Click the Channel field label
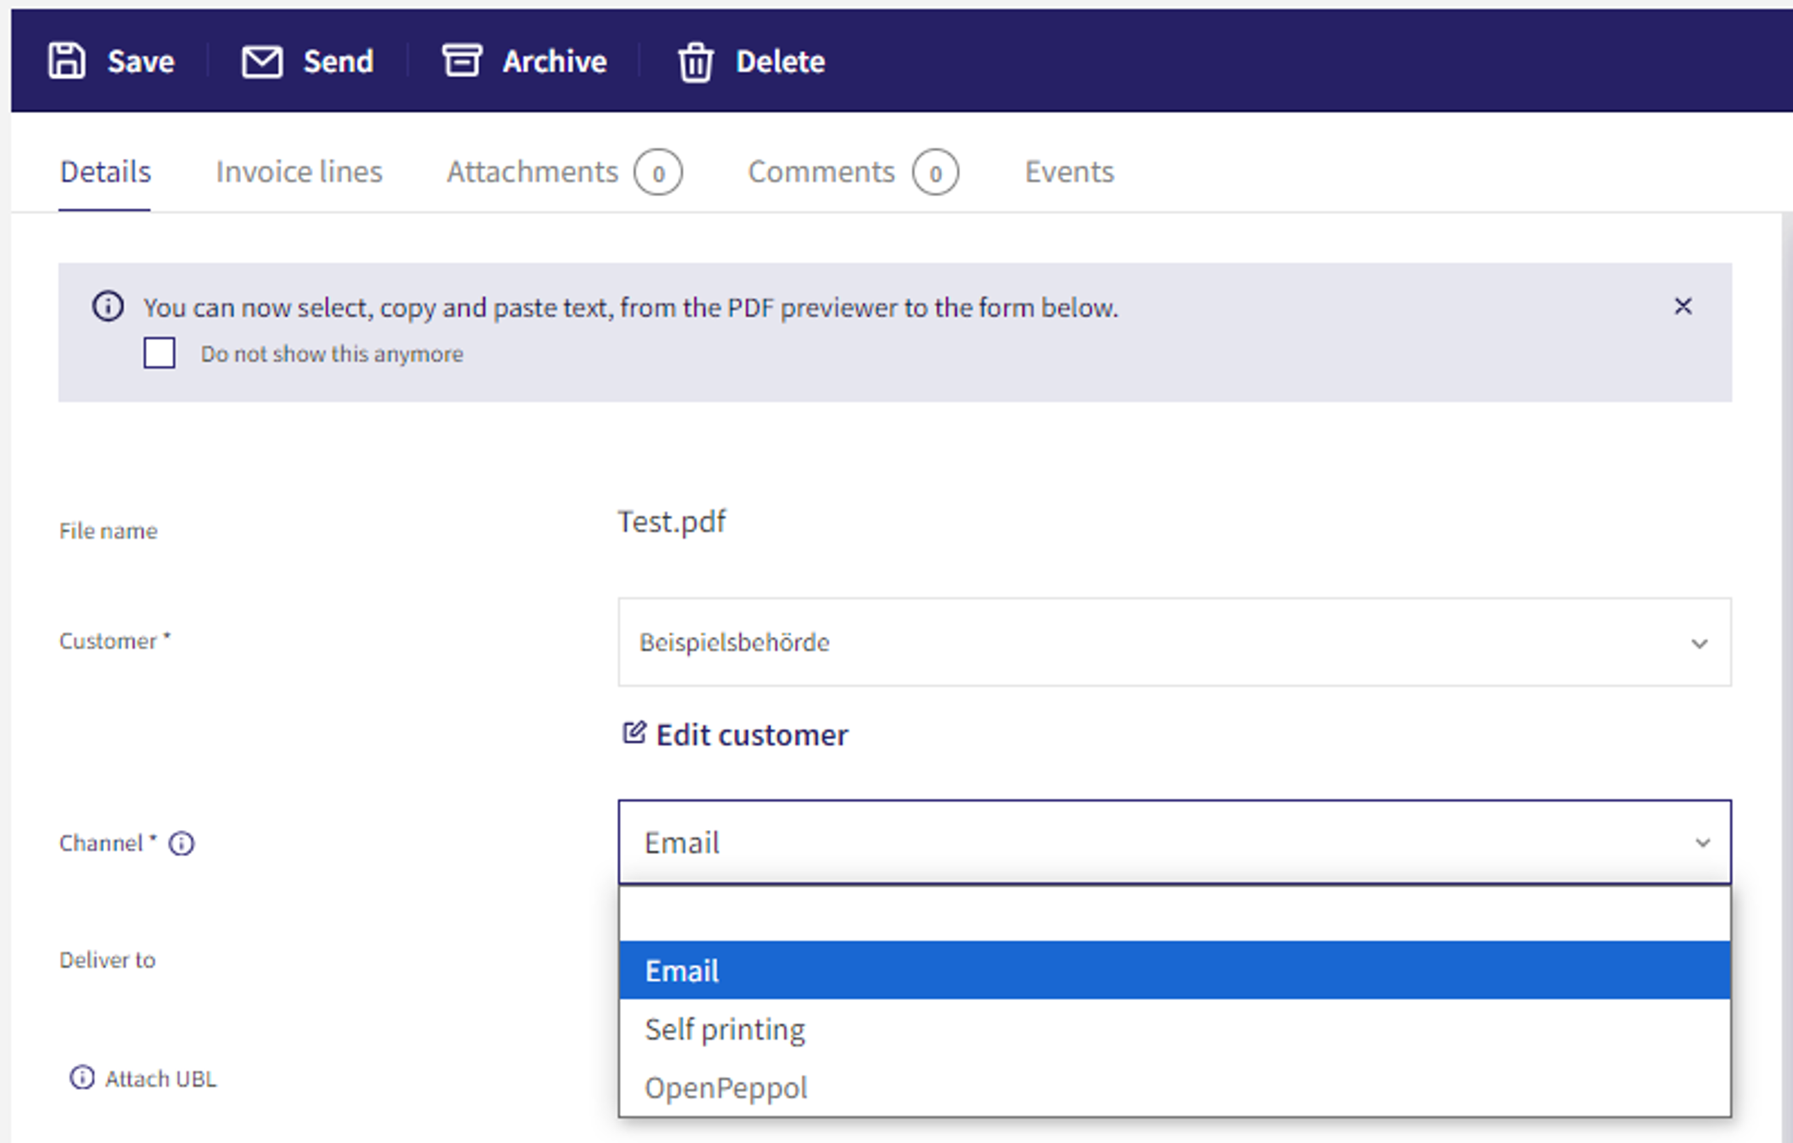1793x1143 pixels. [x=108, y=844]
